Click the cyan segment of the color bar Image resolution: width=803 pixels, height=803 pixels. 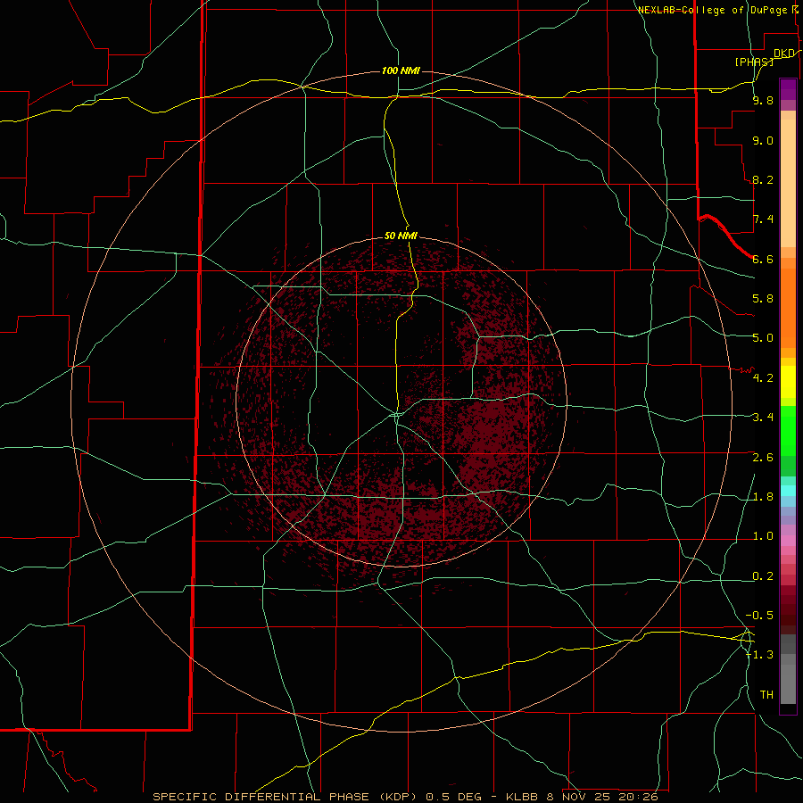pyautogui.click(x=788, y=491)
